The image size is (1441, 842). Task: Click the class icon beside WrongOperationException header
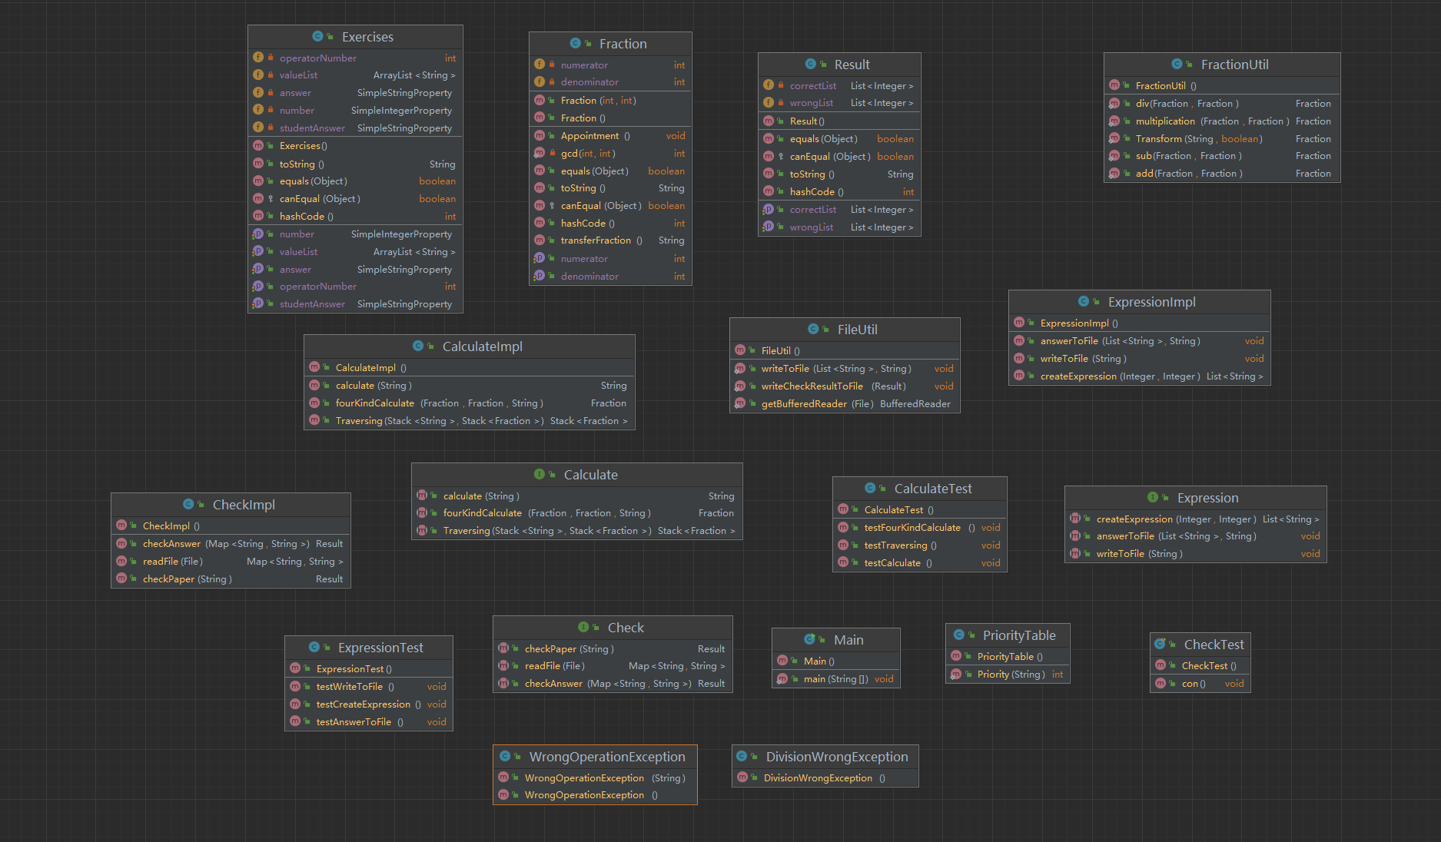tap(505, 757)
